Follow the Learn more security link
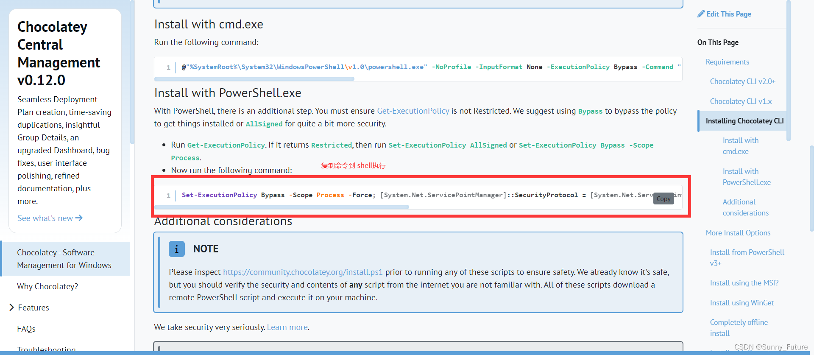Viewport: 814px width, 355px height. click(x=287, y=327)
